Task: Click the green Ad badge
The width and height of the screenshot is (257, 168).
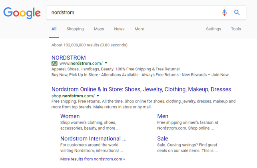Action: tap(54, 63)
